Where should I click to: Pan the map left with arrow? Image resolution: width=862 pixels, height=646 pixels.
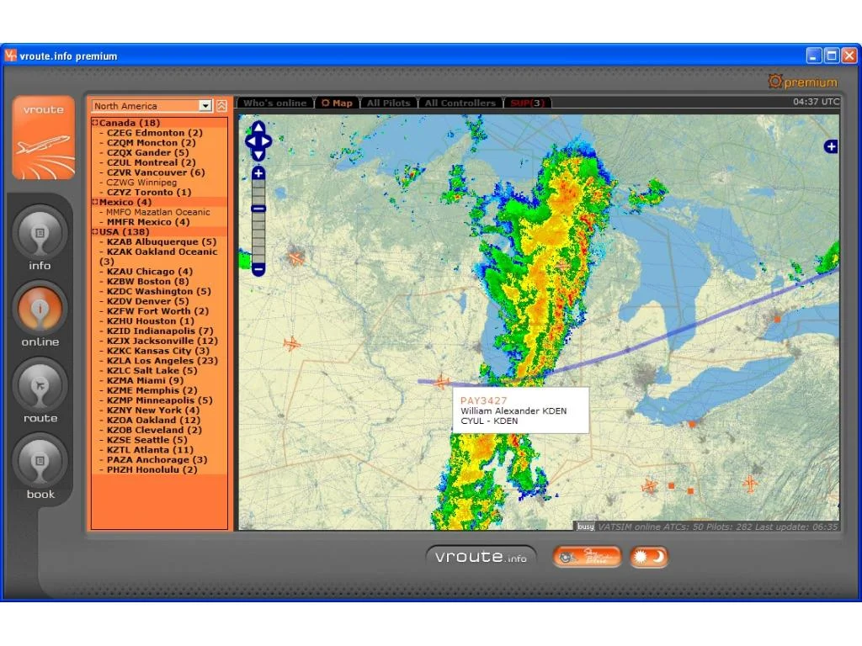pos(250,141)
